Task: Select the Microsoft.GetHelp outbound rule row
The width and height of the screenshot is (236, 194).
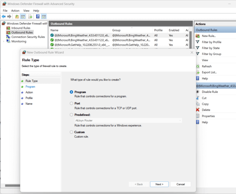Action: (x=119, y=45)
